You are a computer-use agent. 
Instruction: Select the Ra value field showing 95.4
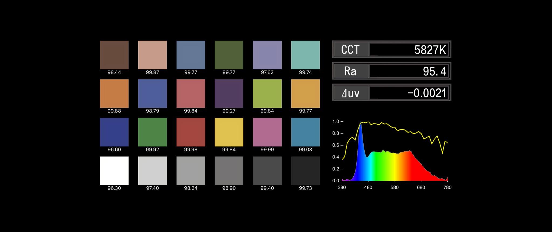click(409, 71)
